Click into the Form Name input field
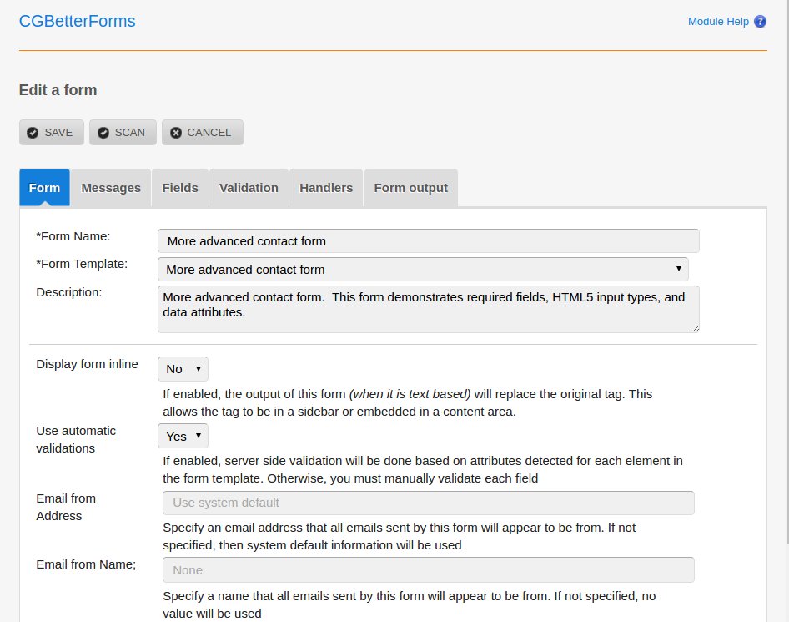 428,240
